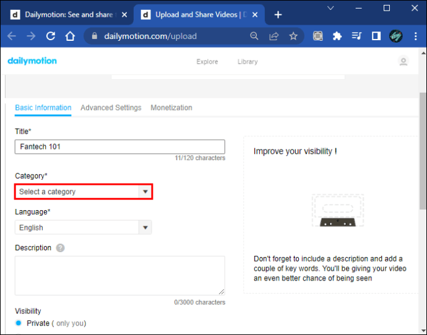This screenshot has height=335, width=427.
Task: Click the page vertical scrollbar thumb
Action: click(423, 151)
